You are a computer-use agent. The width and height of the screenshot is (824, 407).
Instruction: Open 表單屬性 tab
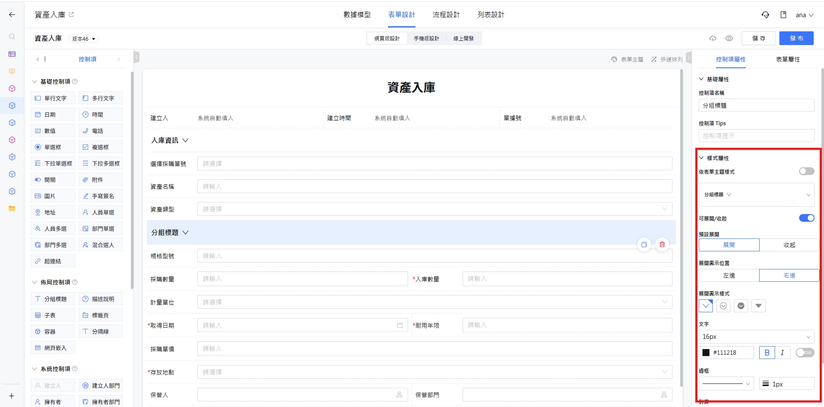click(x=788, y=59)
